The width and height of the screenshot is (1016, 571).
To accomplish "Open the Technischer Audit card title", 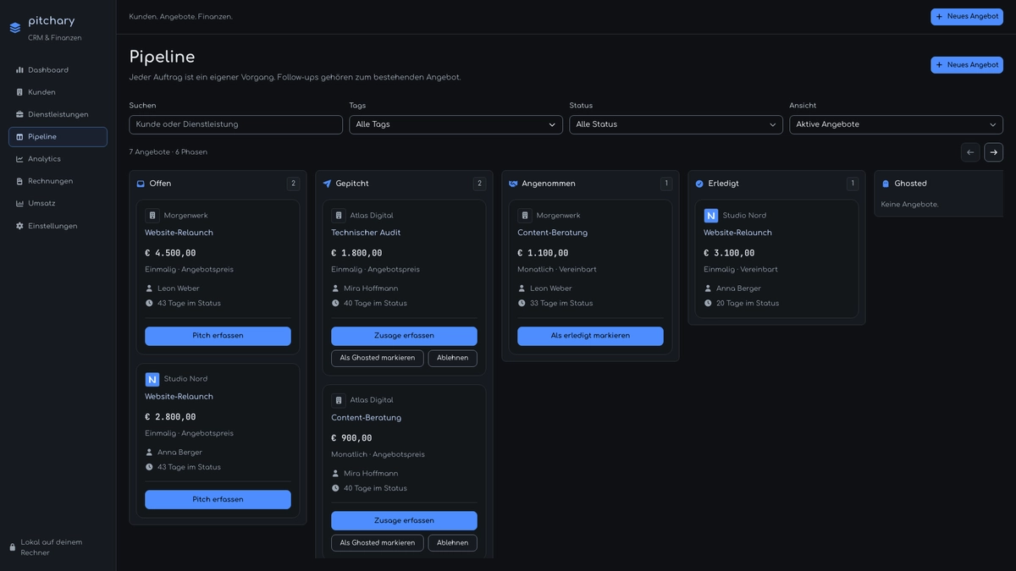I will click(x=366, y=233).
